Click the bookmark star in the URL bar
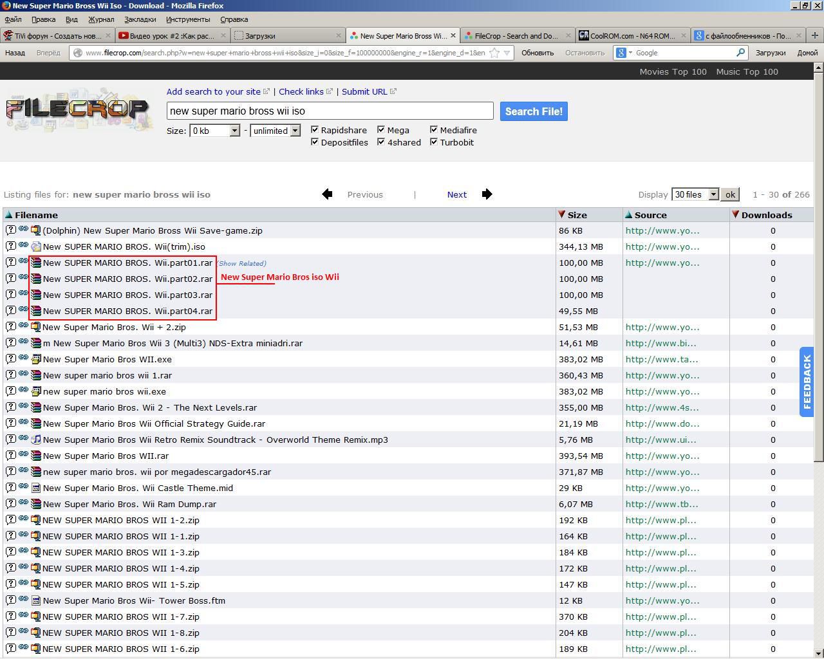 (494, 53)
